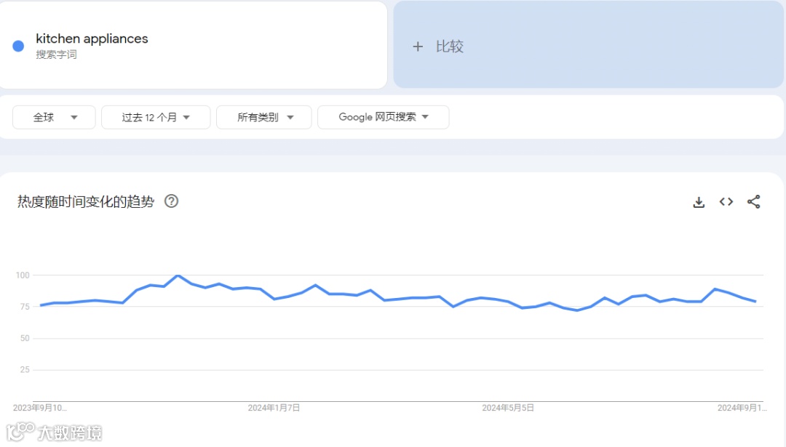786x447 pixels.
Task: Click the 2024年5月5日 x-axis date label
Action: click(x=508, y=408)
